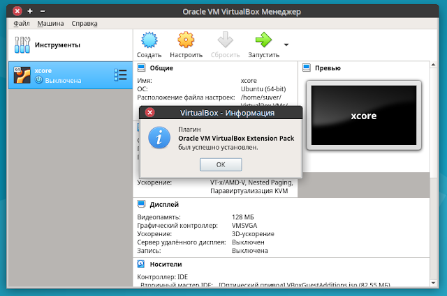Click the Ubuntu (64-bit) OS value
The width and height of the screenshot is (447, 296).
(x=263, y=89)
